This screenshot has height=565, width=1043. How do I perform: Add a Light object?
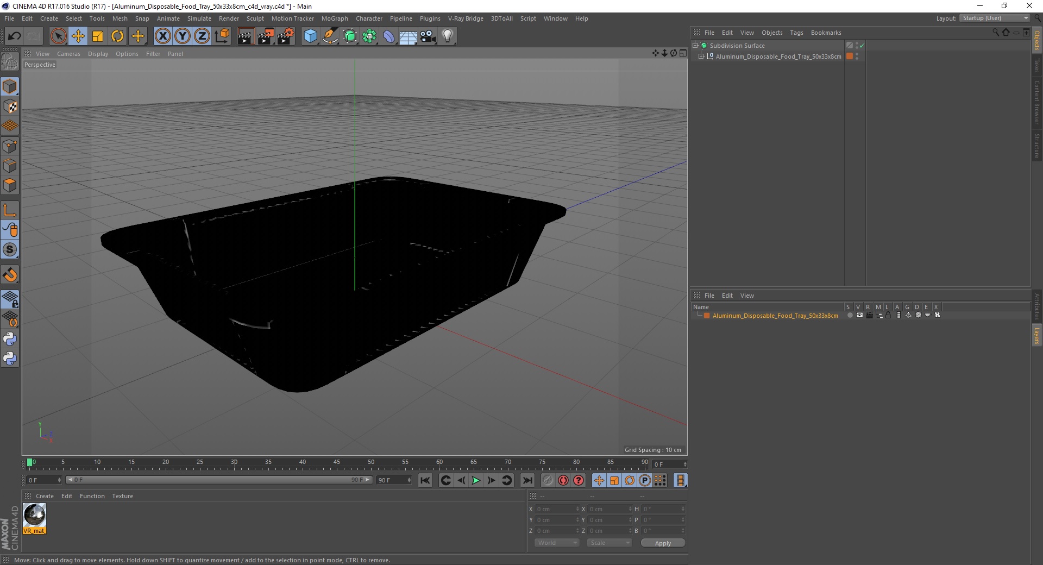[448, 36]
